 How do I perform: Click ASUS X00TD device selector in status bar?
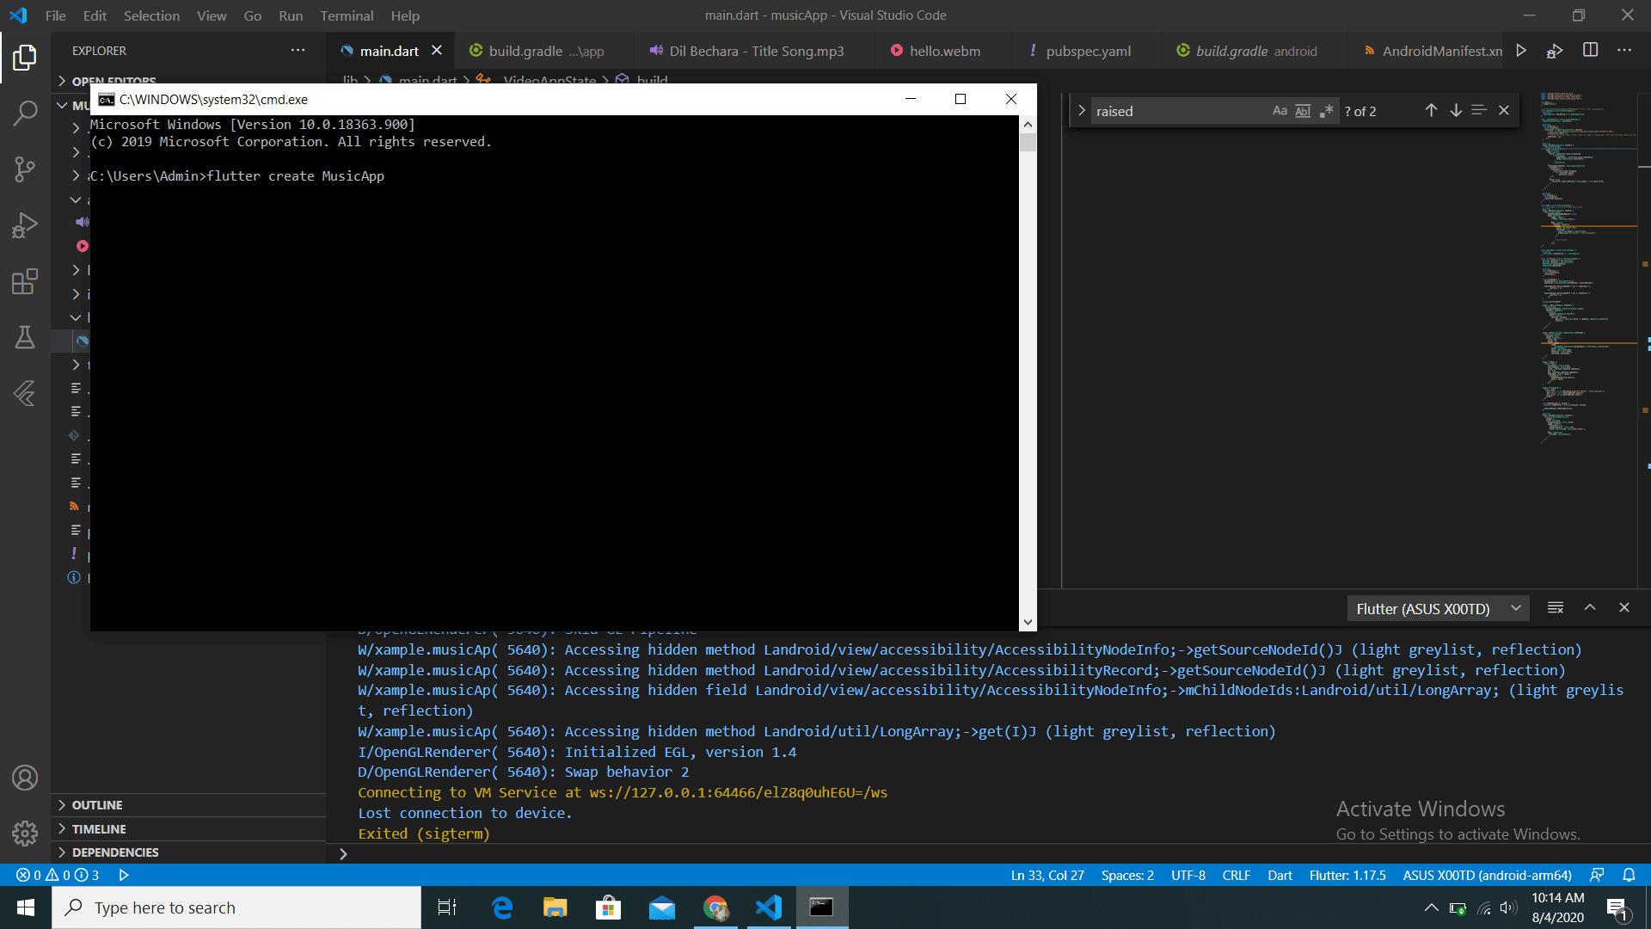click(1487, 875)
